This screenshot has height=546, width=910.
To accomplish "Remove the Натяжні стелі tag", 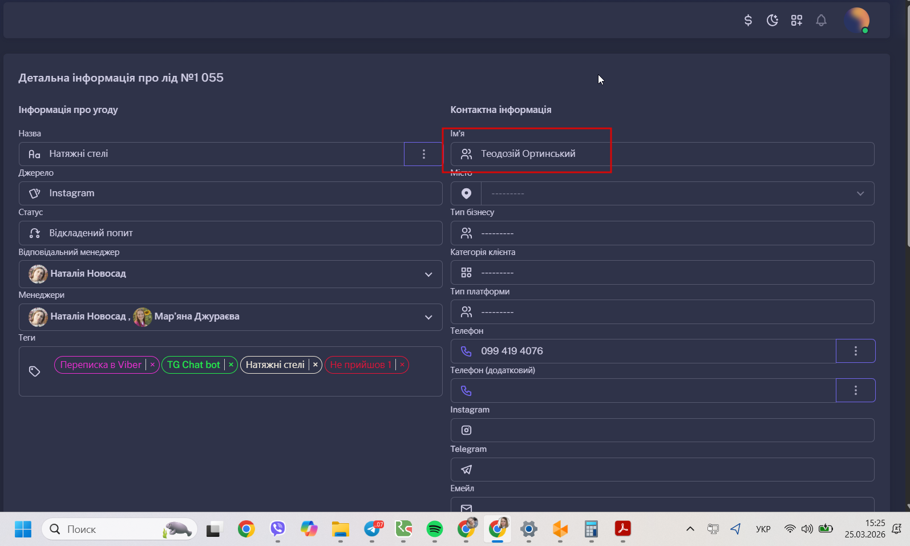I will coord(315,365).
